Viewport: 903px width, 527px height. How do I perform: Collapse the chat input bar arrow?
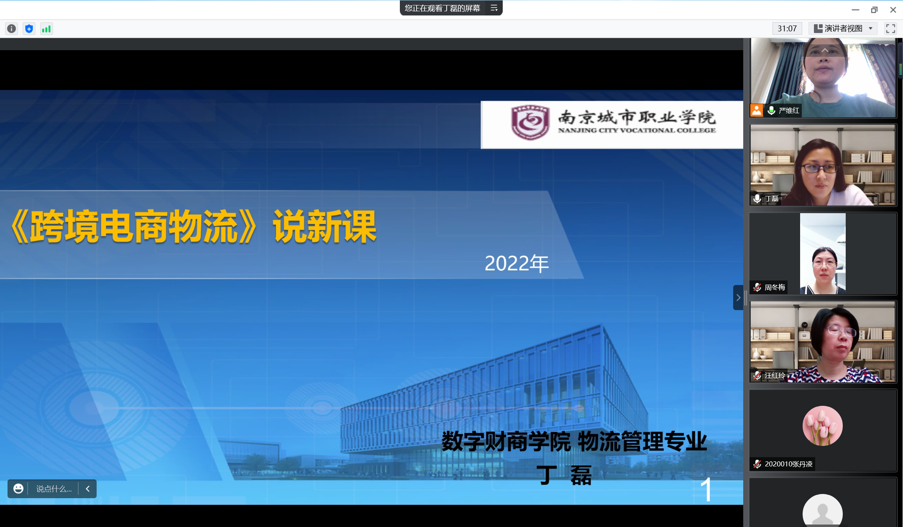[88, 489]
